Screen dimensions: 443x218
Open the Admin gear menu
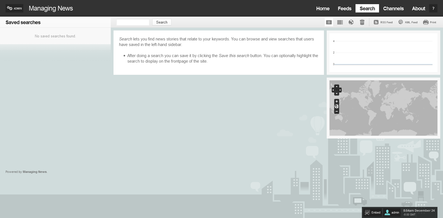coord(14,8)
